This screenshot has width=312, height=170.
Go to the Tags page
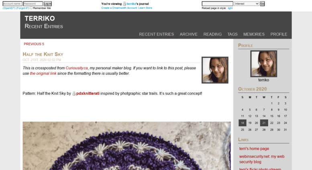[x=232, y=34]
